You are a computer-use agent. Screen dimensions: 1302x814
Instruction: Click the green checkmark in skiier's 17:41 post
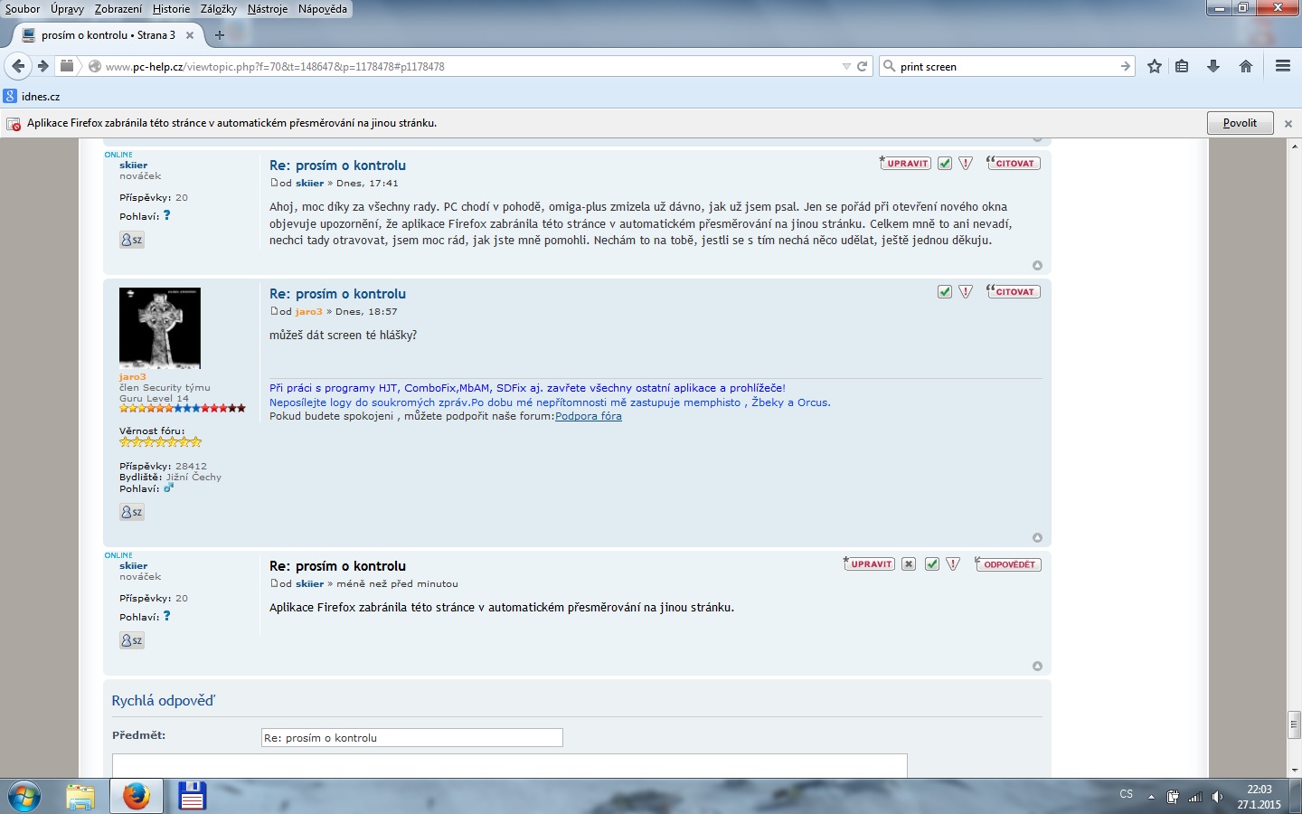[x=945, y=163]
